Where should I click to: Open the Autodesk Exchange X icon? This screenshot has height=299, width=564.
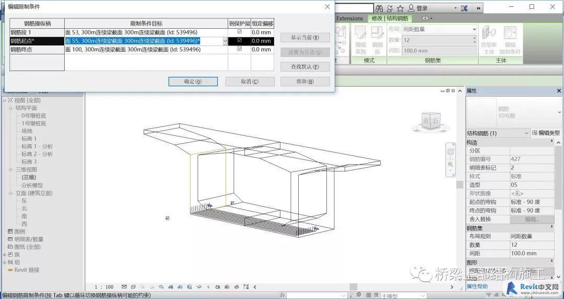(464, 8)
